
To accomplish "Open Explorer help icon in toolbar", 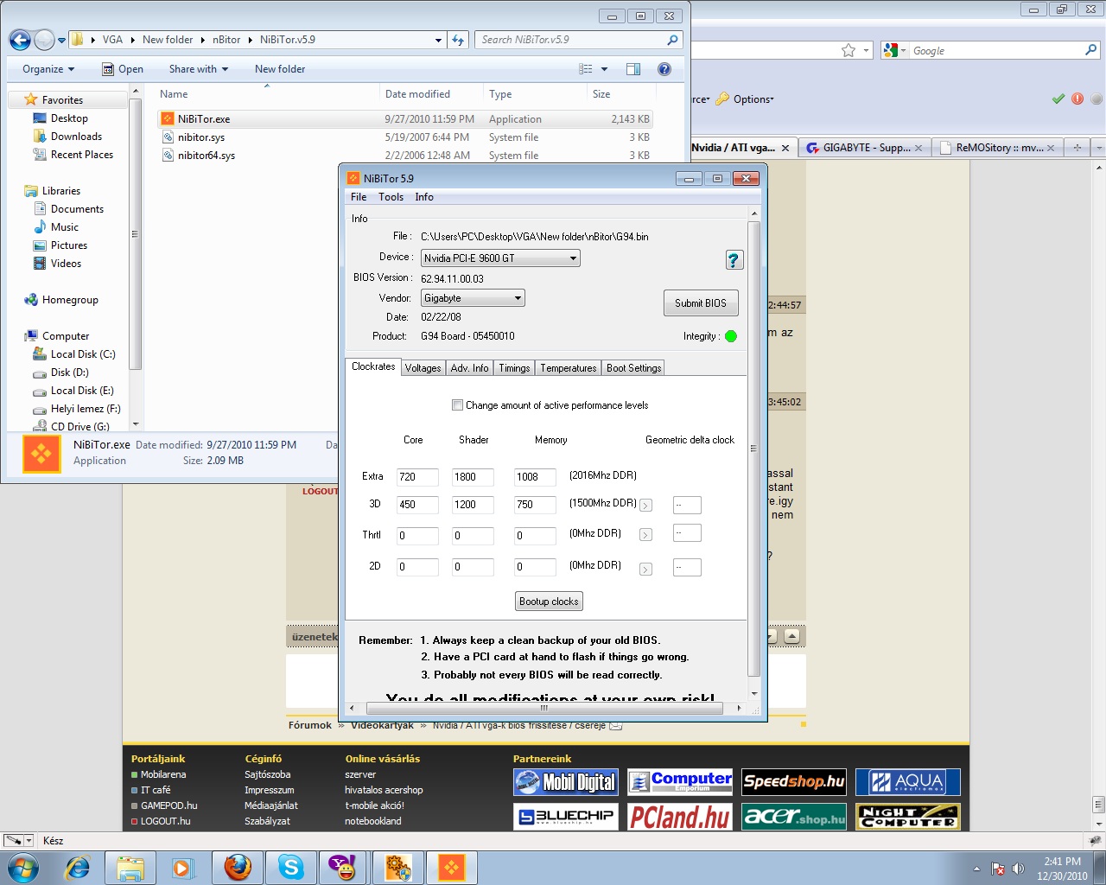I will tap(664, 69).
